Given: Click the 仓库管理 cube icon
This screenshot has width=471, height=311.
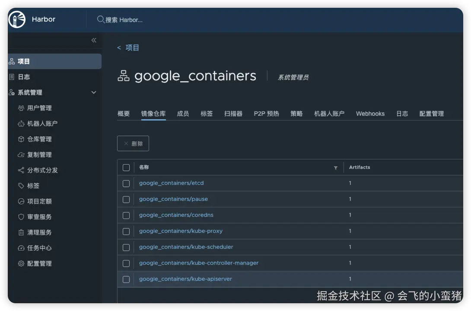Looking at the screenshot, I should pyautogui.click(x=21, y=139).
